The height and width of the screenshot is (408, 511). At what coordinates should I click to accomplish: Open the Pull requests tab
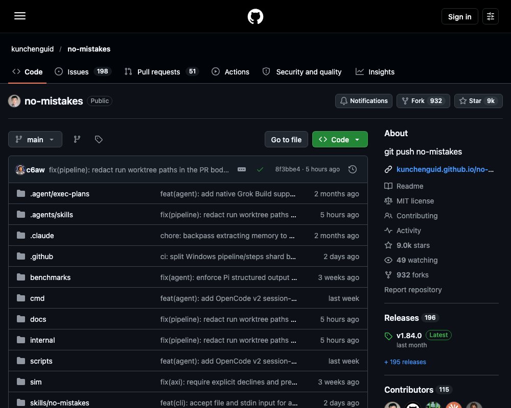point(161,72)
